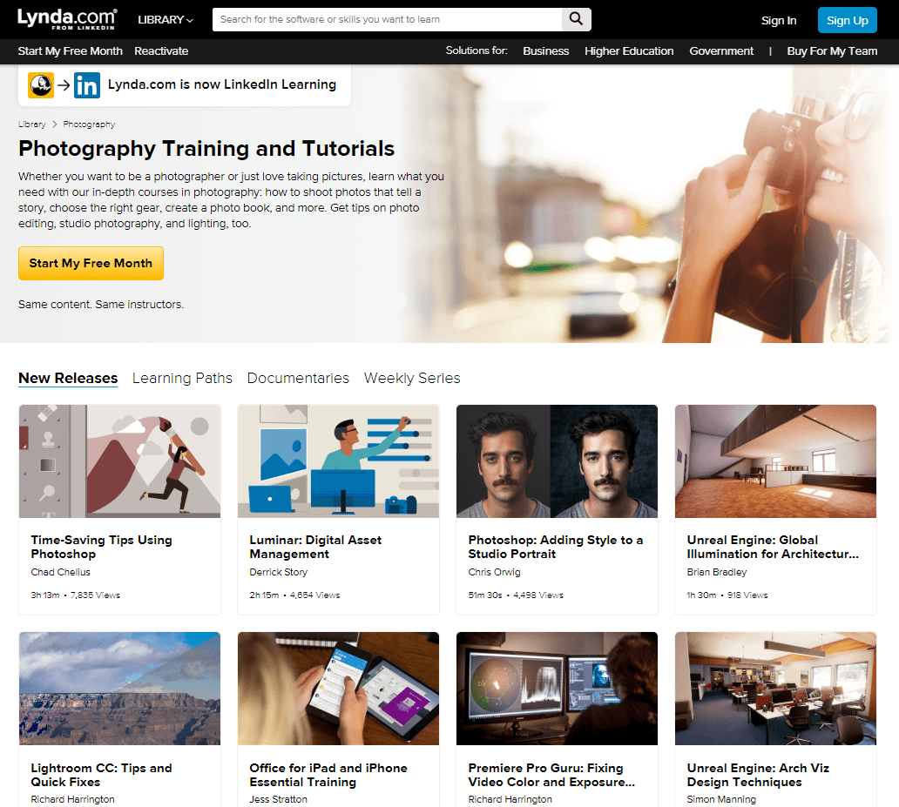Image resolution: width=899 pixels, height=807 pixels.
Task: Click the search magnifying glass icon
Action: [576, 19]
